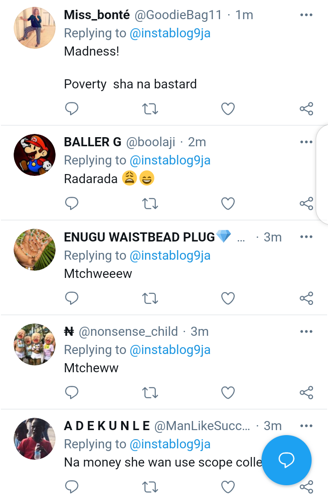Open the more options menu on Miss_bonté's tweet
This screenshot has width=328, height=498.
[x=306, y=15]
